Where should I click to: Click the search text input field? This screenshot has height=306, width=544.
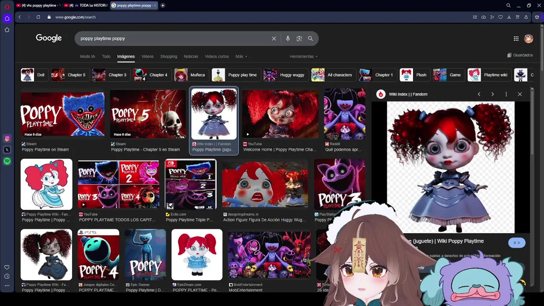click(x=174, y=38)
